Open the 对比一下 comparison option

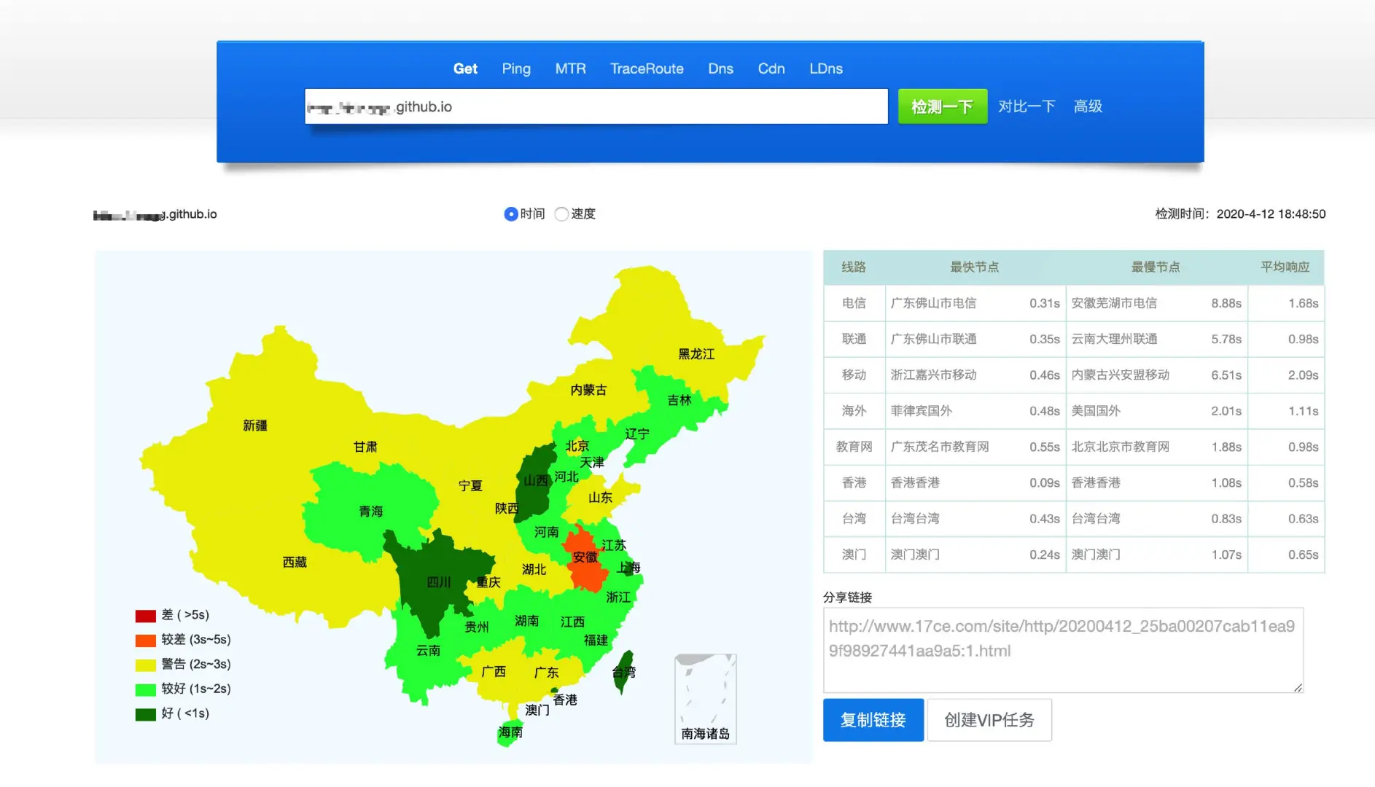(1027, 106)
